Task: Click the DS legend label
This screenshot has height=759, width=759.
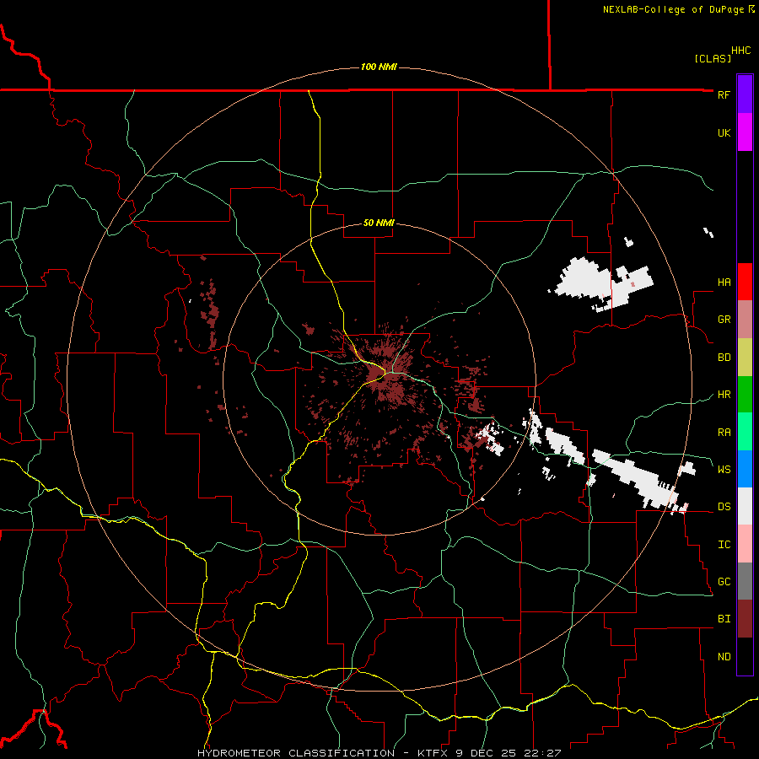Action: 724,507
